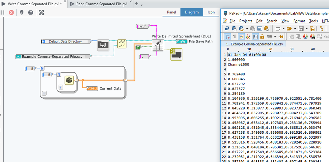Toggle the Retain Wire Values icon
The width and height of the screenshot is (329, 162).
click(31, 13)
